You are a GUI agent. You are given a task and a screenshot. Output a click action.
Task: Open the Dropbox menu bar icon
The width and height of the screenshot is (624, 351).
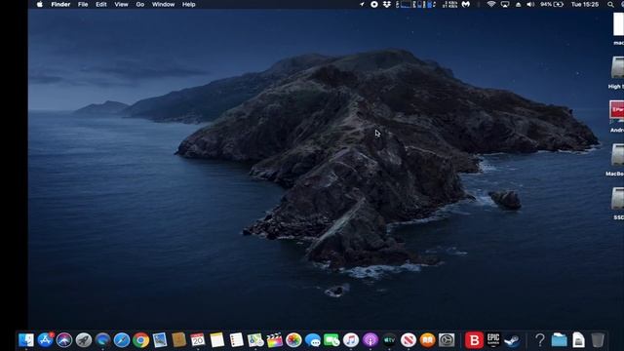click(x=387, y=4)
